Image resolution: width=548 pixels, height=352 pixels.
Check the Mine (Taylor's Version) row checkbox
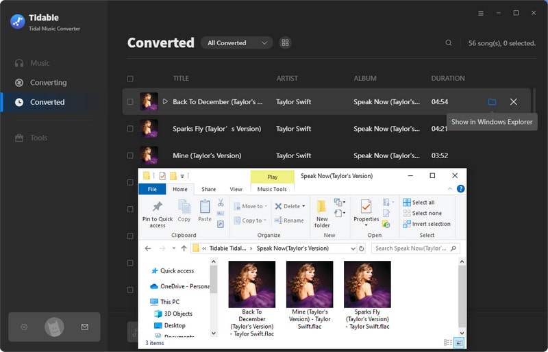130,155
